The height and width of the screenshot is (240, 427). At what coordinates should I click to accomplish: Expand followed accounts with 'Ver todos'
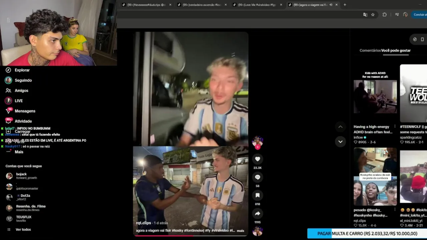[x=23, y=230]
